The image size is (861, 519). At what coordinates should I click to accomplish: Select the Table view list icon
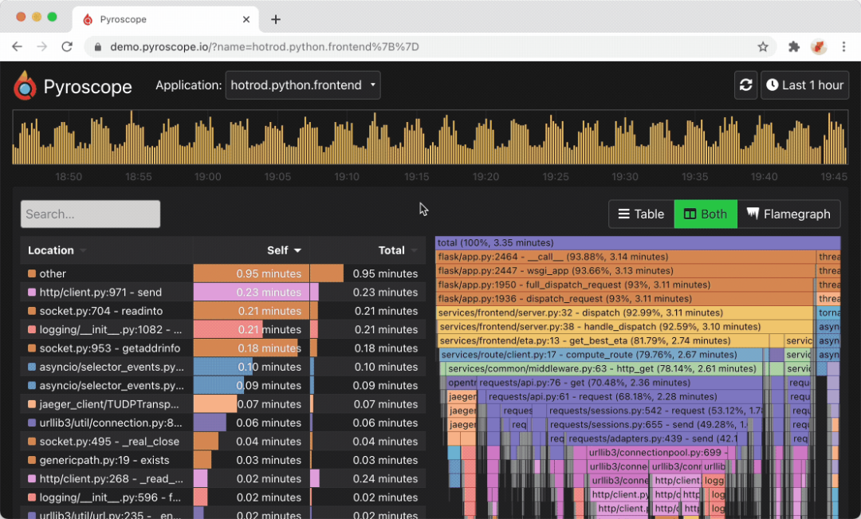[623, 214]
